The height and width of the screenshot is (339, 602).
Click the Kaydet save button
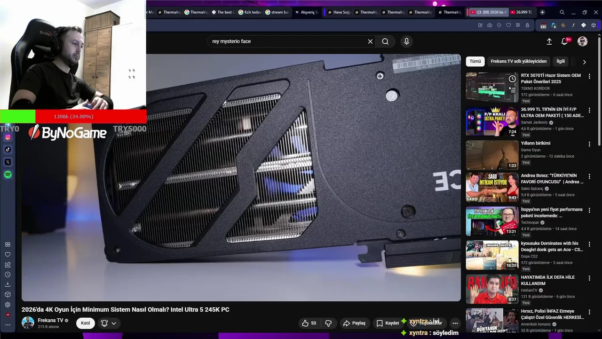click(388, 323)
